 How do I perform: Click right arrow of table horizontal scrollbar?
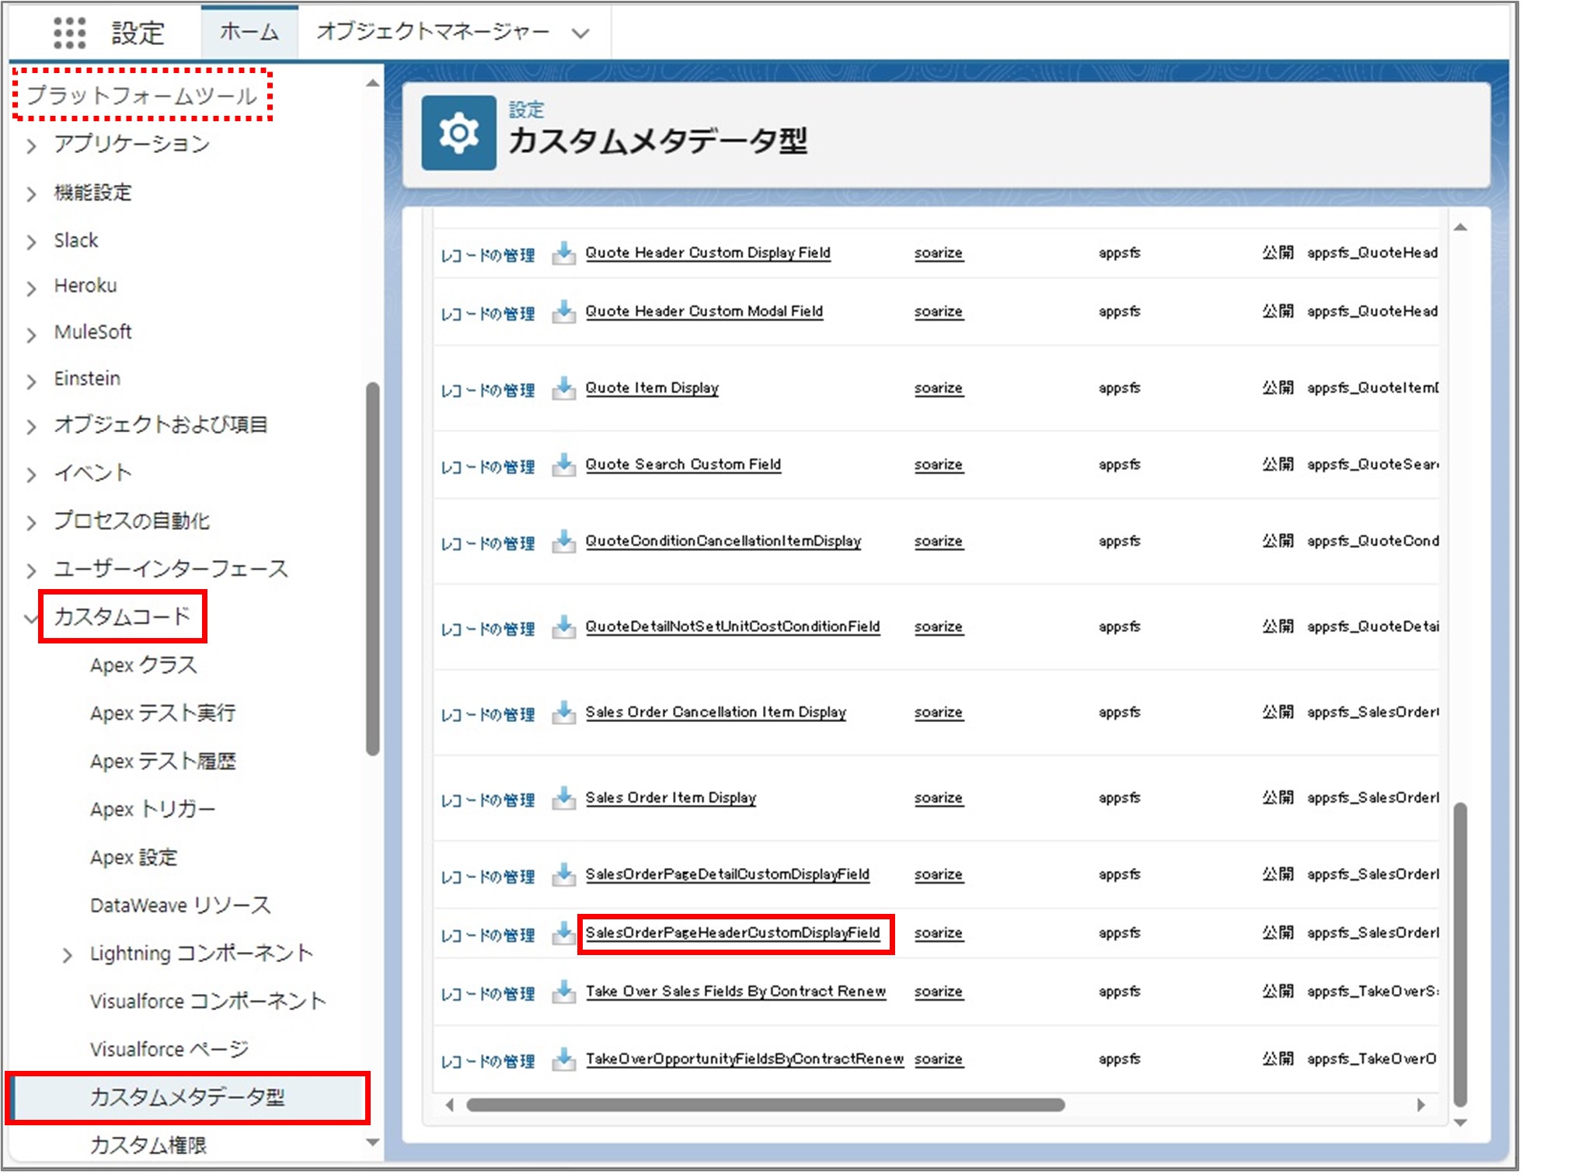coord(1421,1105)
